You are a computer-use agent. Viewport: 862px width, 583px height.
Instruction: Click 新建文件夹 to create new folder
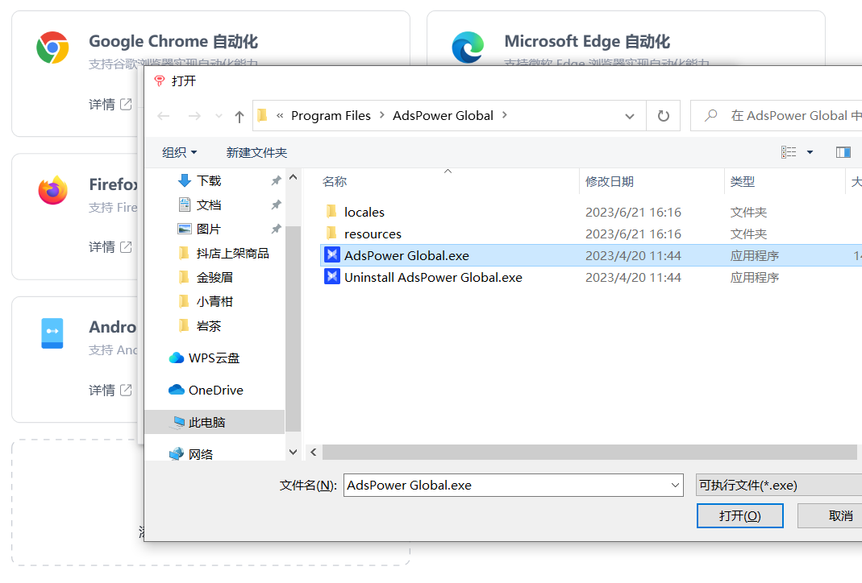256,152
